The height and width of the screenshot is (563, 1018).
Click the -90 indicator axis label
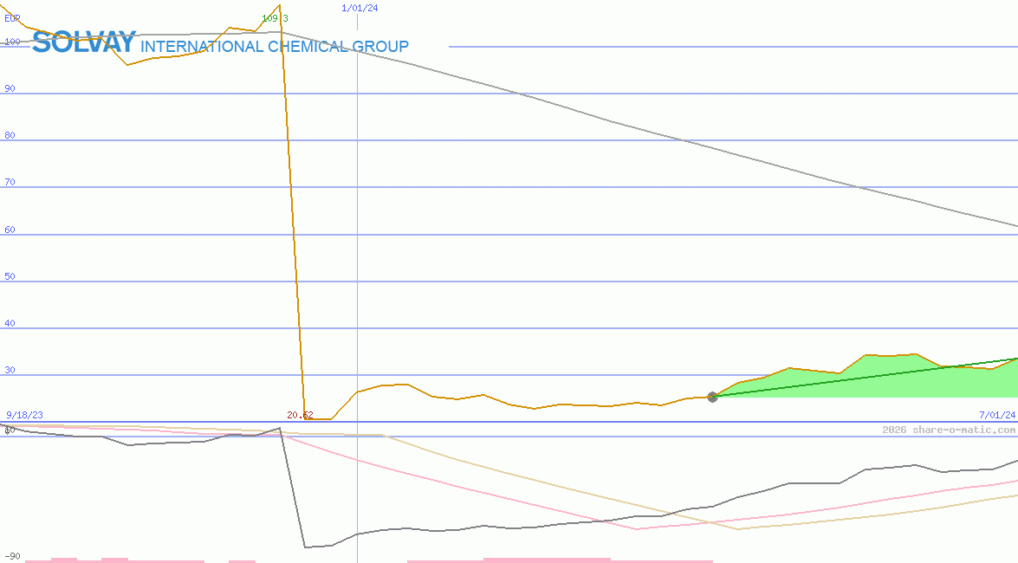click(x=12, y=557)
